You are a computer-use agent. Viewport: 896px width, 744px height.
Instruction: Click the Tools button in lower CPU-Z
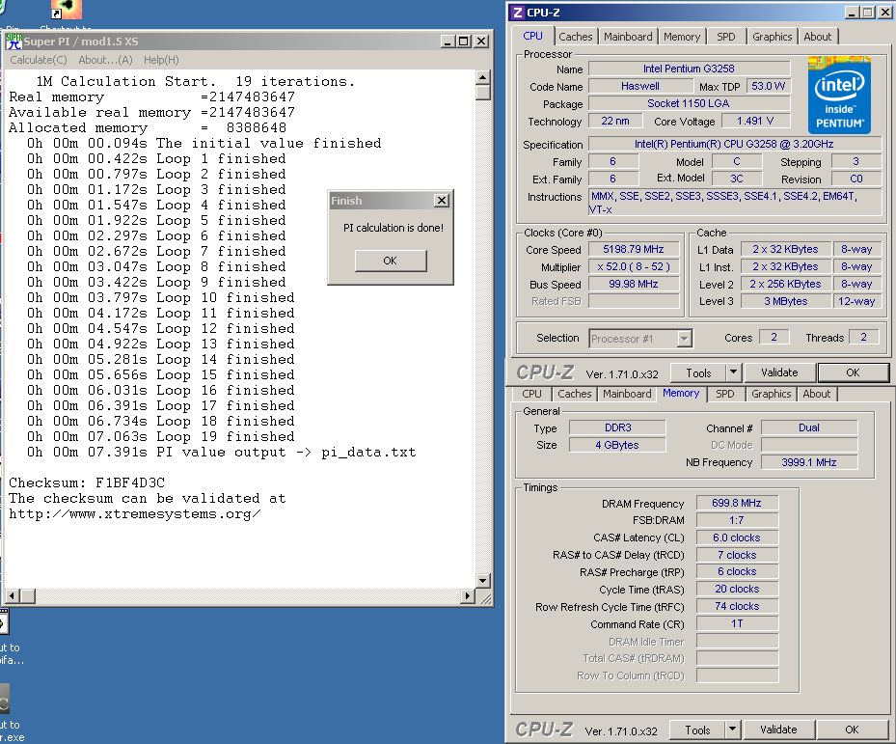click(697, 730)
